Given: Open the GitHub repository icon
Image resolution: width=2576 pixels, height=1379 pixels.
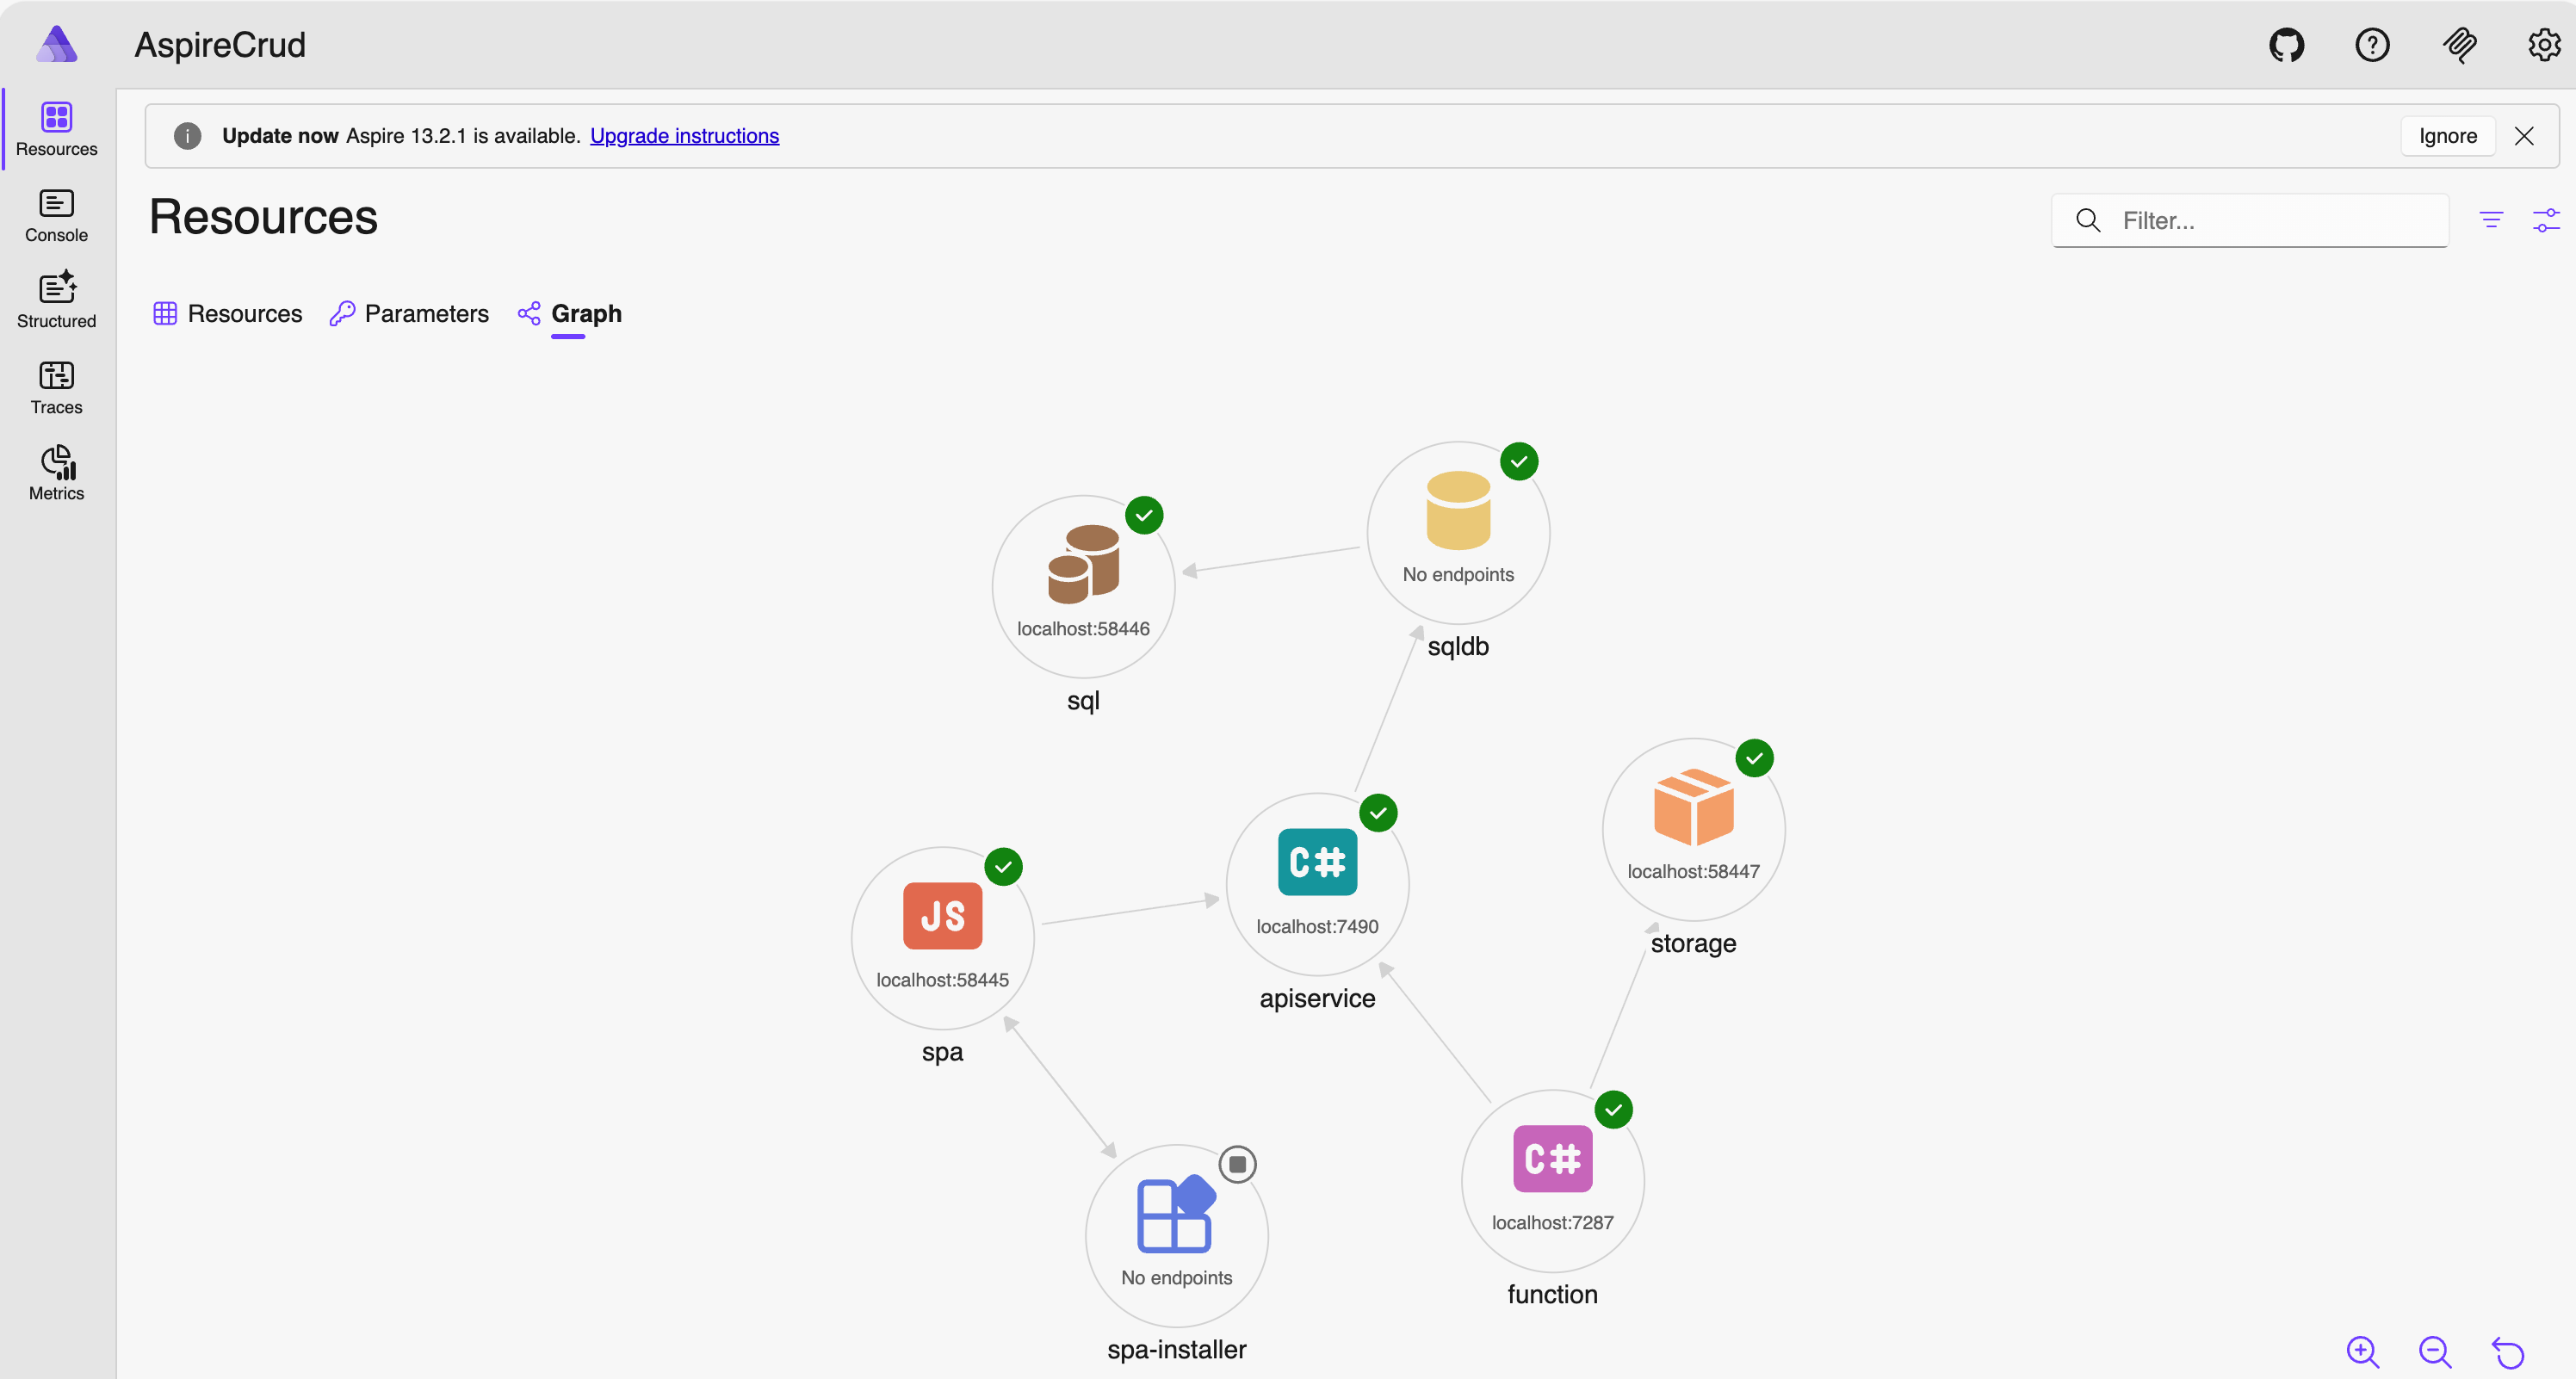Looking at the screenshot, I should [2286, 45].
